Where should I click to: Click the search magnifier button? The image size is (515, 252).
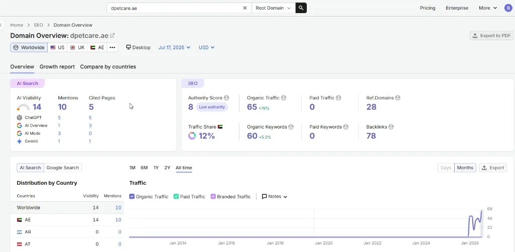[x=301, y=8]
